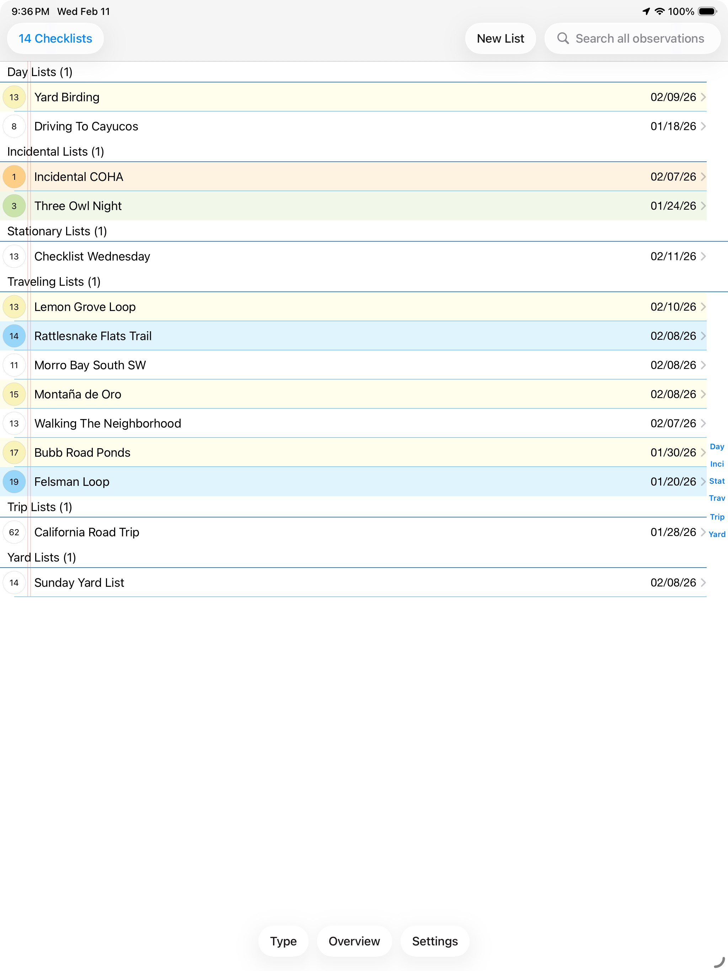Tap the search magnifier icon
Image resolution: width=728 pixels, height=971 pixels.
(563, 39)
